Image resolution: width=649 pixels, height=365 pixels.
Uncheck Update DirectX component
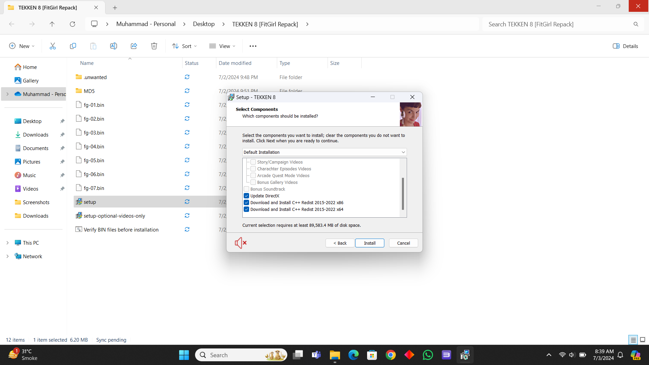pyautogui.click(x=246, y=196)
